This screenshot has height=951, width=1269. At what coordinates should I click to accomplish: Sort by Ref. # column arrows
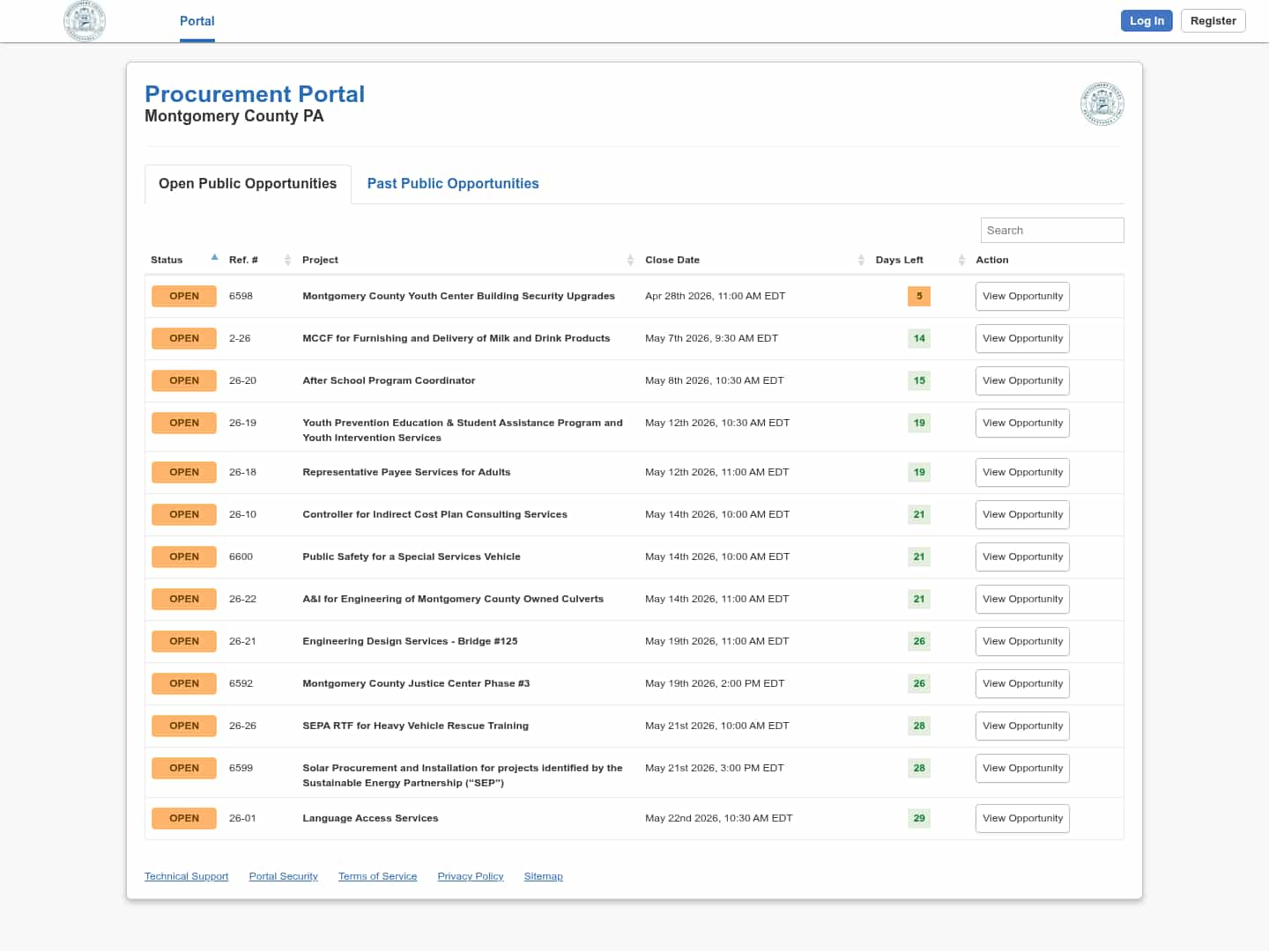pos(287,260)
